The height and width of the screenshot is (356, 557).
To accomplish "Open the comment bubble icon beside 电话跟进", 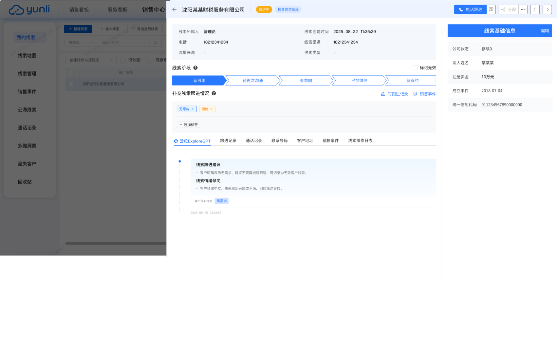I will [x=491, y=9].
